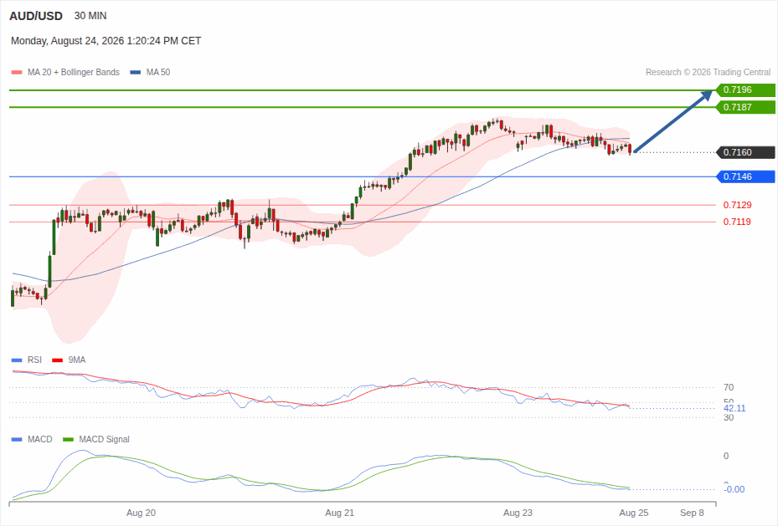Click the 0.7129 red support label

point(737,205)
